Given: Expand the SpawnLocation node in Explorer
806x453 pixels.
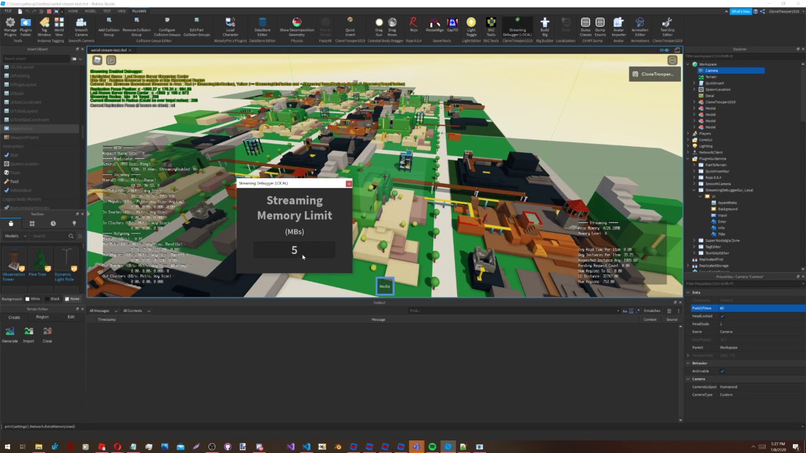Looking at the screenshot, I should (x=695, y=89).
